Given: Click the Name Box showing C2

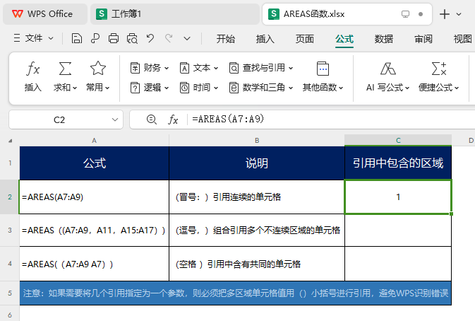Looking at the screenshot, I should [59, 119].
